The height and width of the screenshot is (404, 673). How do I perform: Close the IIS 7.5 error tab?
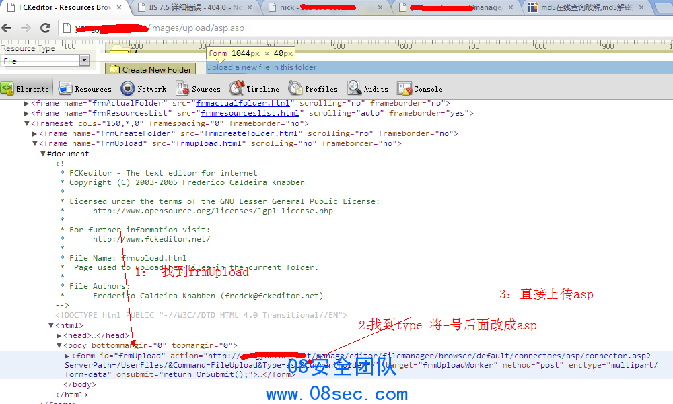point(250,7)
